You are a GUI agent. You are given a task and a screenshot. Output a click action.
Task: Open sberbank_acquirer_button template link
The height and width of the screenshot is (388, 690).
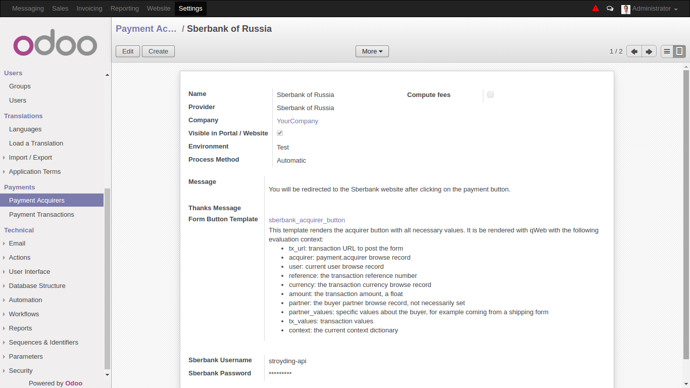(307, 220)
